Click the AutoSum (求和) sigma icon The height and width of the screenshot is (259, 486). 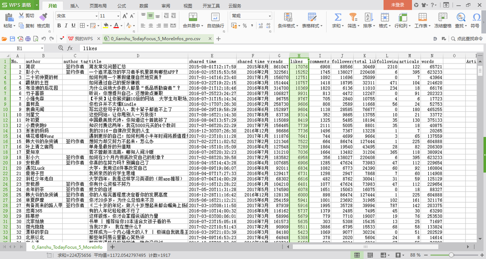(x=337, y=17)
